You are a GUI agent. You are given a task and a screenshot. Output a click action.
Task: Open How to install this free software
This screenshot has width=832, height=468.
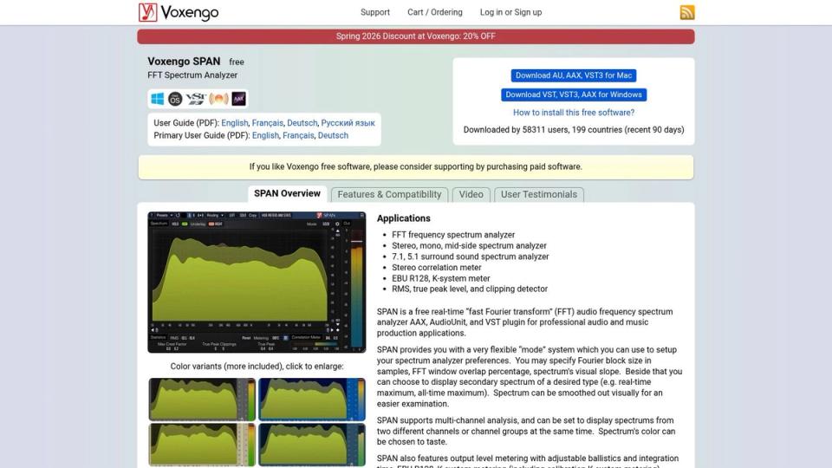[x=574, y=113]
